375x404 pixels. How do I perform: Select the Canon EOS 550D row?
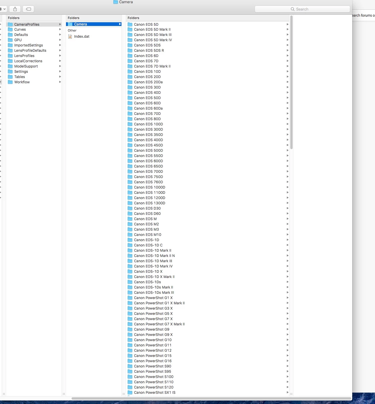pos(208,156)
